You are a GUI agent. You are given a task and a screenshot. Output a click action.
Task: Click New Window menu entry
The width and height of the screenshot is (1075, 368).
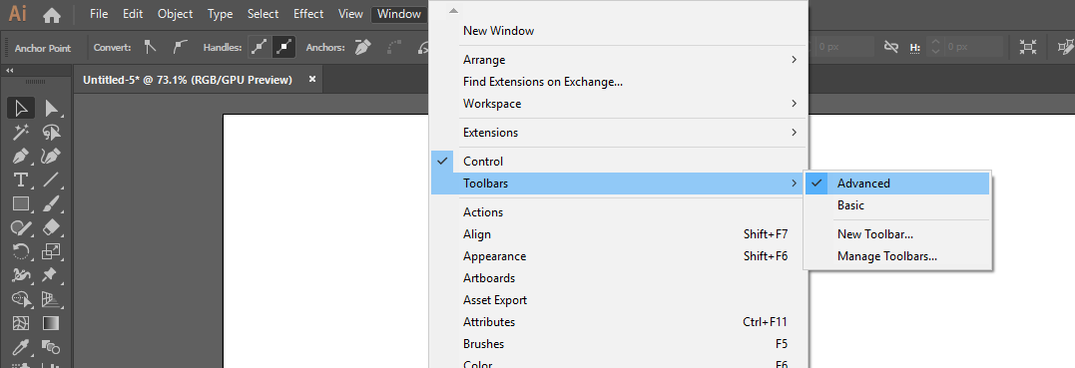[620, 31]
